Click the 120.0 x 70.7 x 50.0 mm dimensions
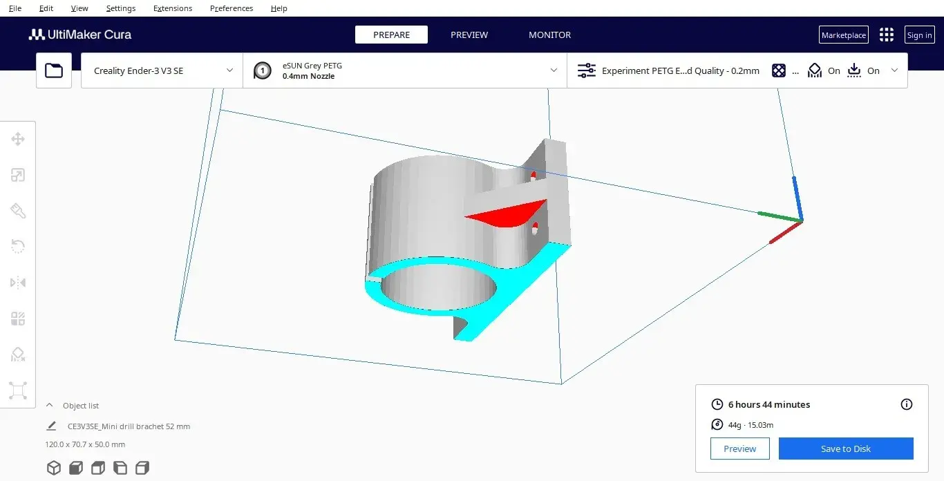 [x=86, y=444]
